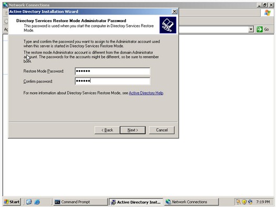Switch to Network Connections taskbar button
276x207 pixels.
pos(192,202)
